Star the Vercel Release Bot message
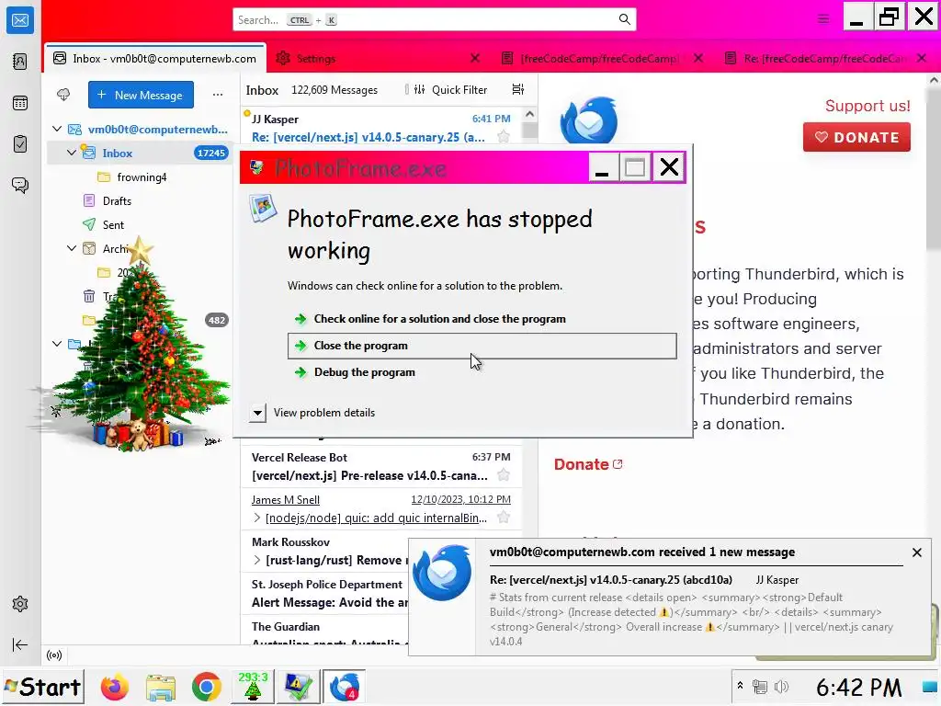 pyautogui.click(x=504, y=475)
